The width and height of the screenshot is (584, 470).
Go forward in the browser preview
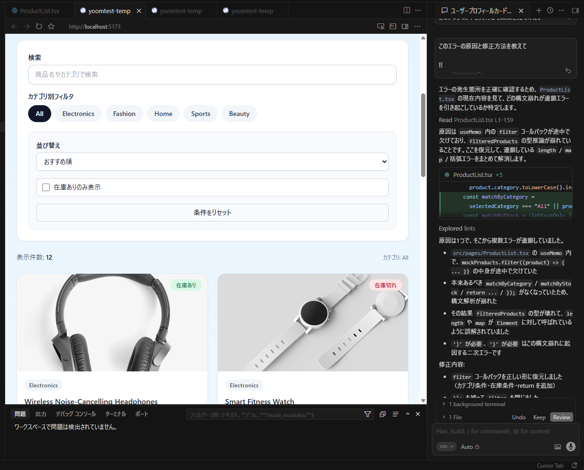27,26
